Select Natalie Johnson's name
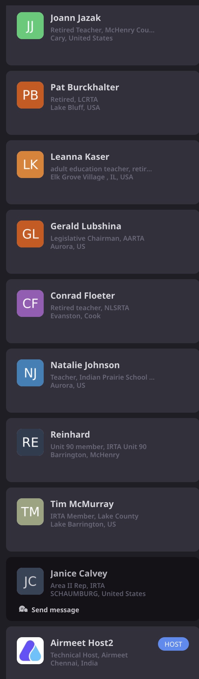The width and height of the screenshot is (199, 679). tap(85, 365)
